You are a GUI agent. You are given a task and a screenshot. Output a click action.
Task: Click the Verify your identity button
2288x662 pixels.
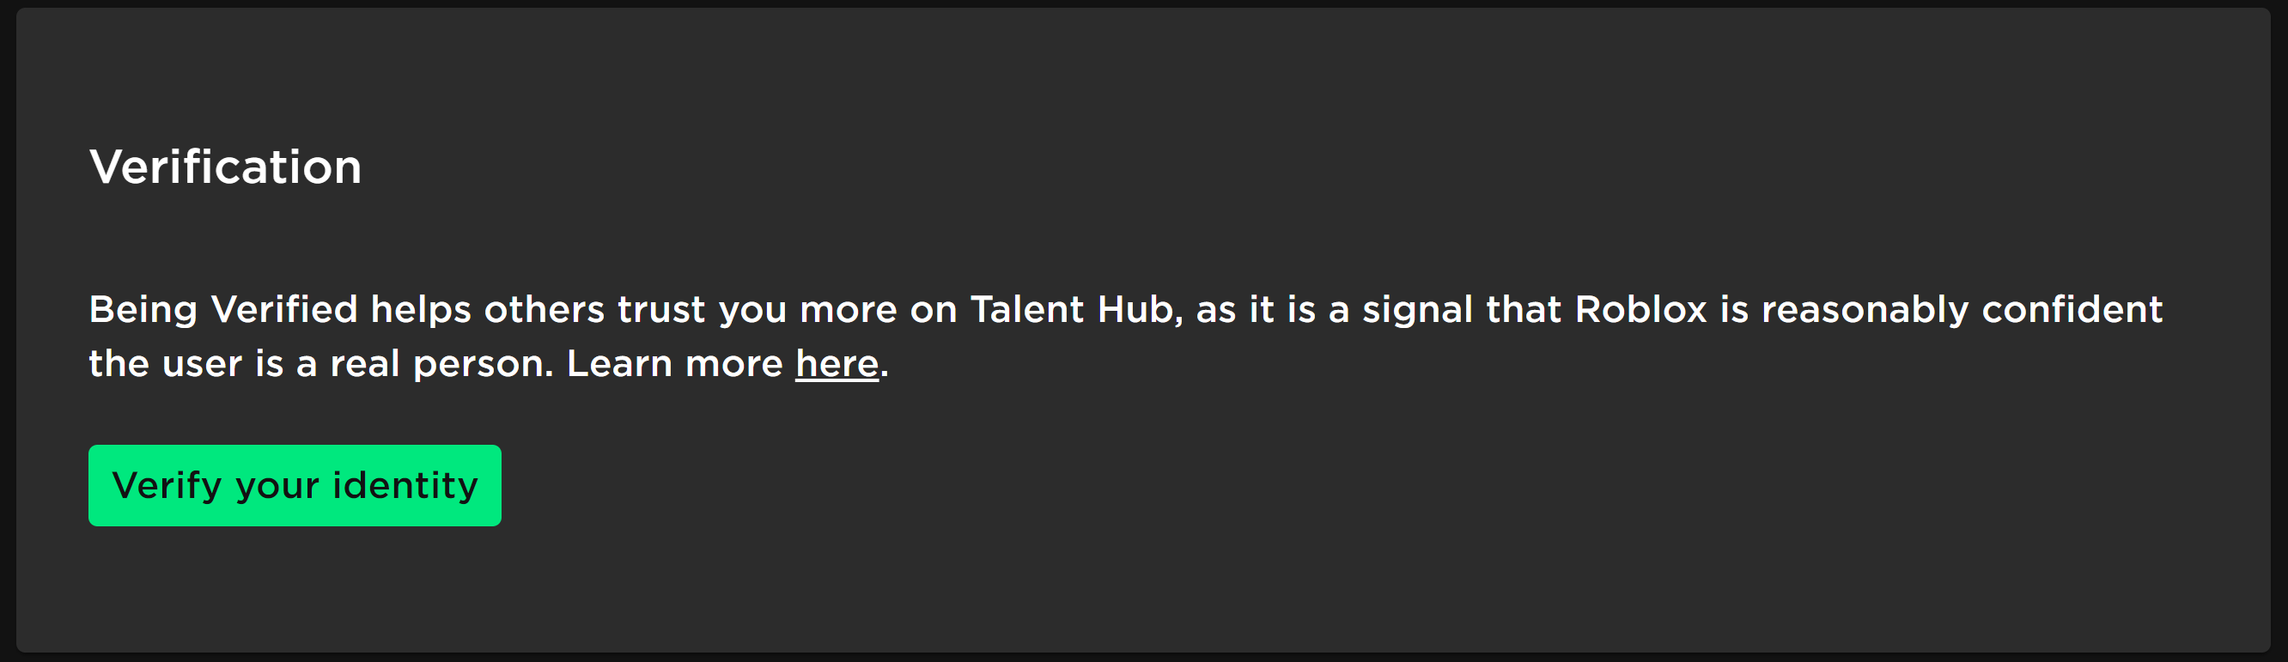pos(294,485)
